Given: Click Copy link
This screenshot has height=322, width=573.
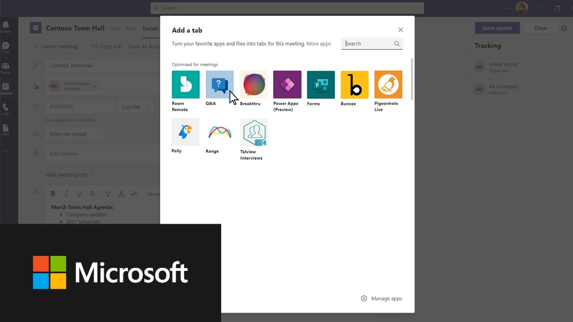Looking at the screenshot, I should [x=107, y=47].
